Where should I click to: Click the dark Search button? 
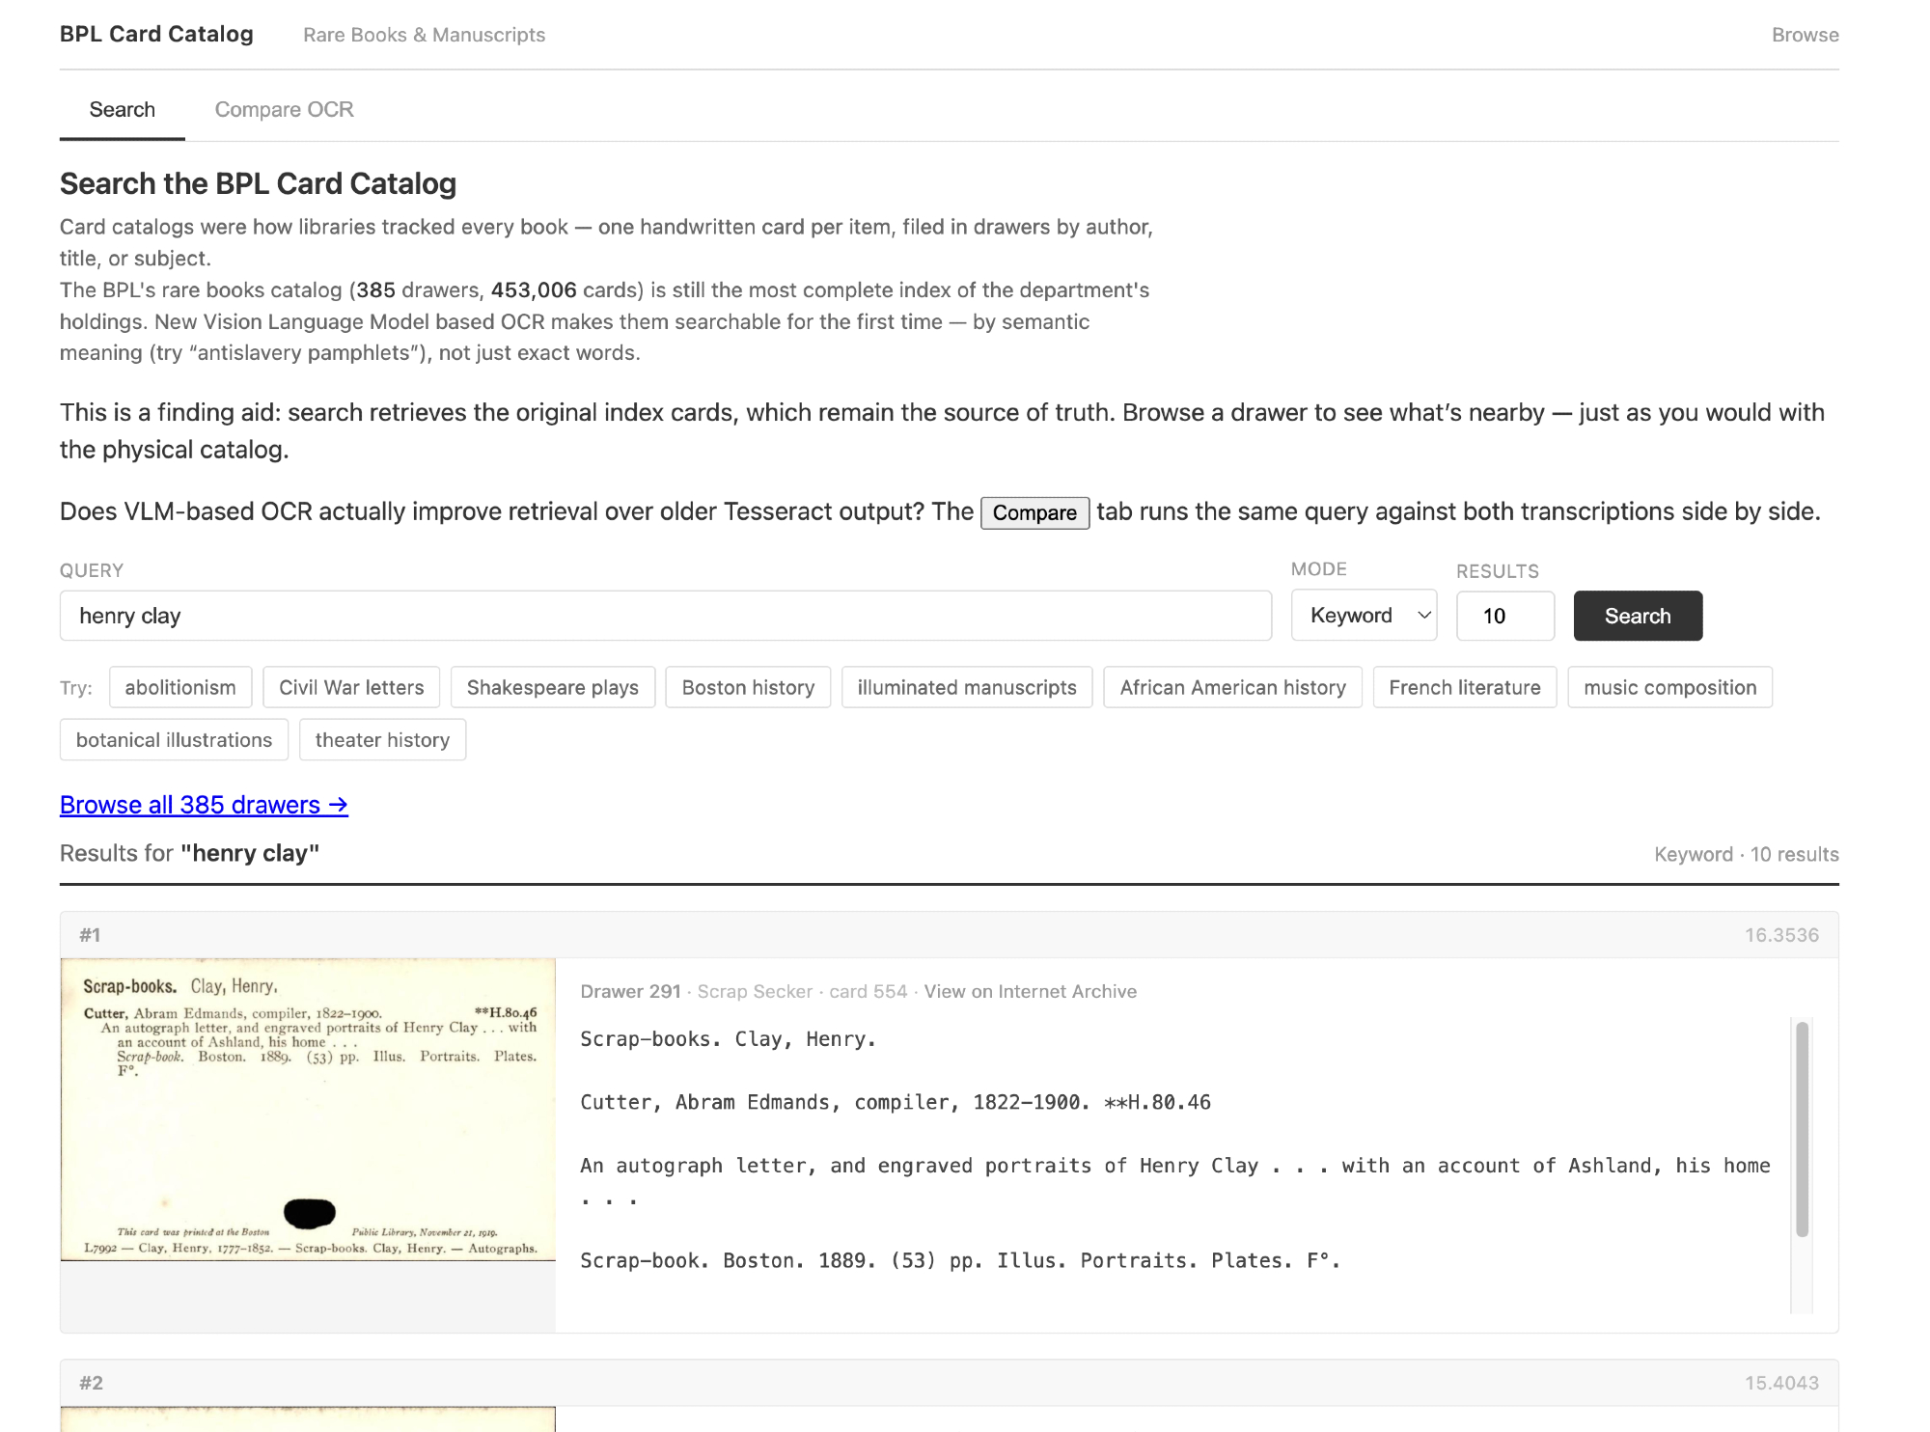pos(1637,616)
